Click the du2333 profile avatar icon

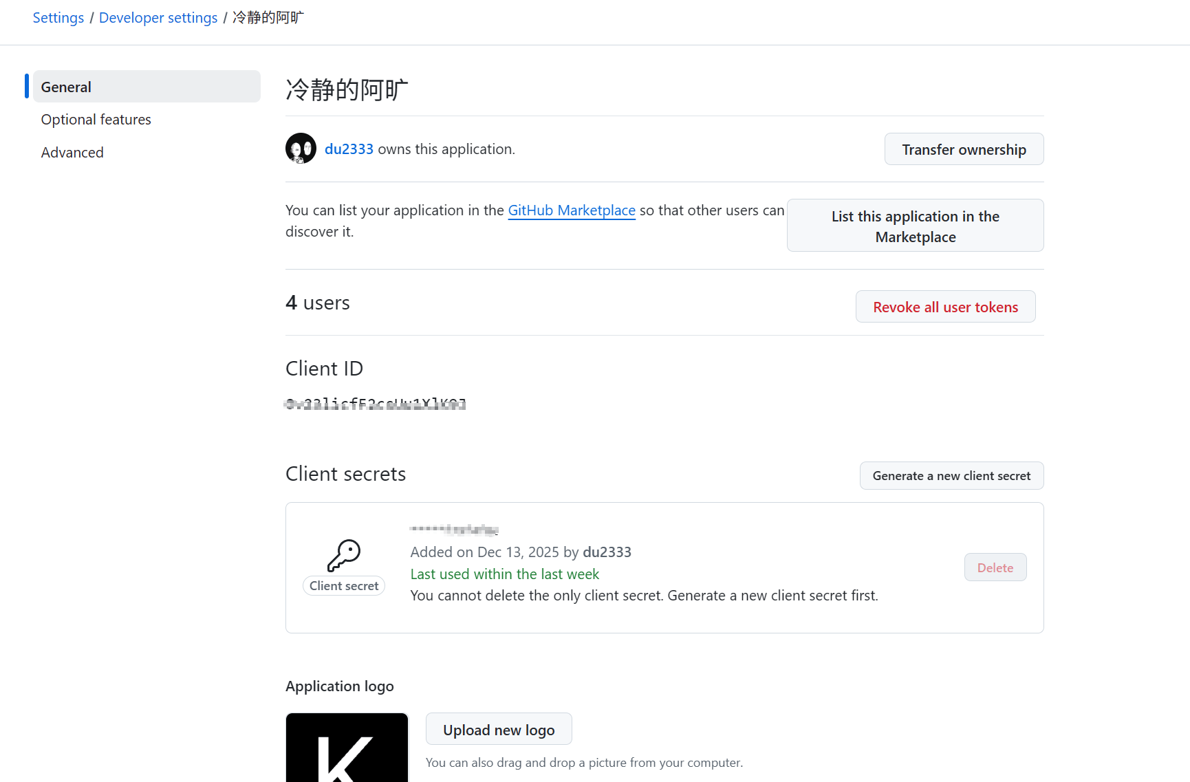tap(301, 148)
